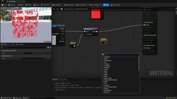Click the Emissive Color input pin
177x99 pixels.
click(x=144, y=23)
